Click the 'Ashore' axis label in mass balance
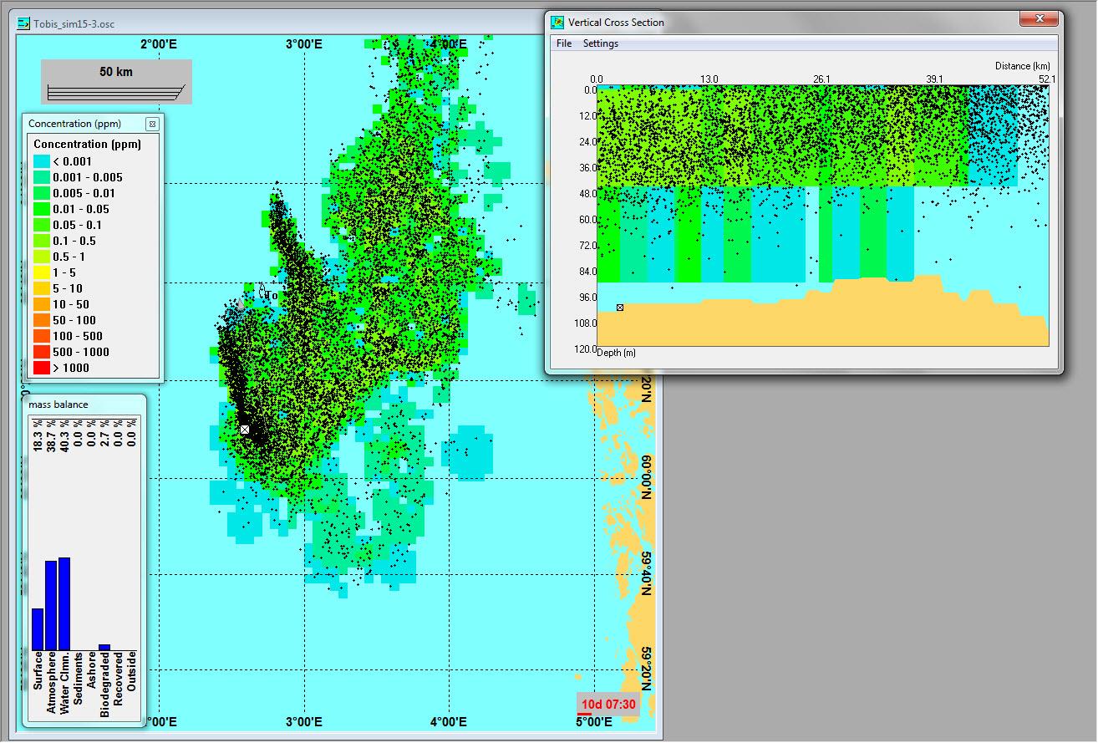The image size is (1098, 743). [91, 671]
